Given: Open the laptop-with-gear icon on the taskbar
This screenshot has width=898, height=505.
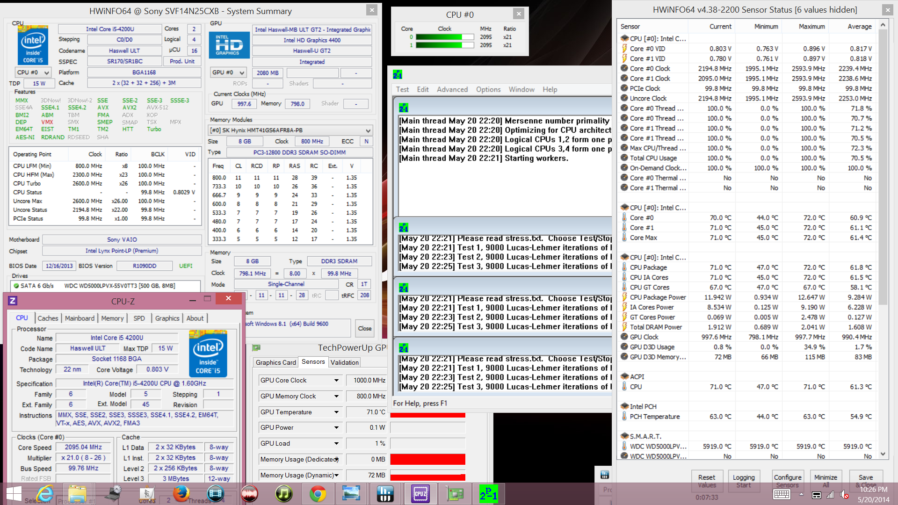Looking at the screenshot, I should (x=113, y=494).
